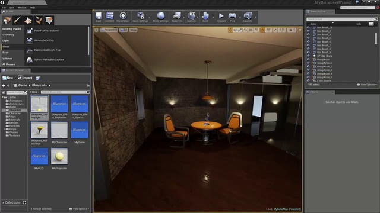This screenshot has height=213, width=380.
Task: Toggle rotation snapping in viewport toolbar
Action: click(x=262, y=30)
